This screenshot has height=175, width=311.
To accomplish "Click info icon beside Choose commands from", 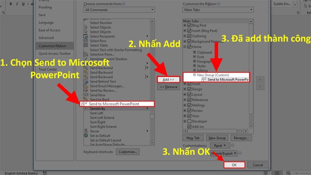I will click(x=124, y=4).
